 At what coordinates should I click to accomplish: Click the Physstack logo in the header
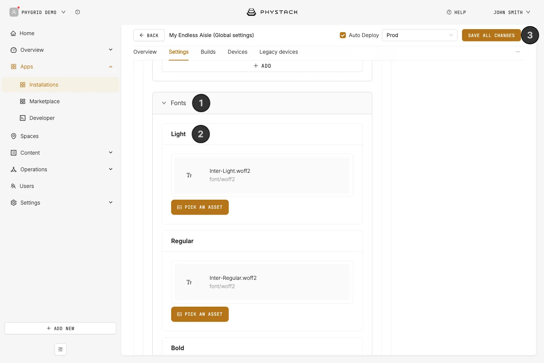pos(272,12)
